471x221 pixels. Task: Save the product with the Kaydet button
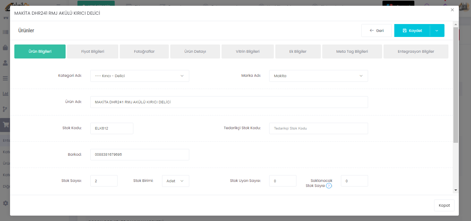(x=412, y=30)
